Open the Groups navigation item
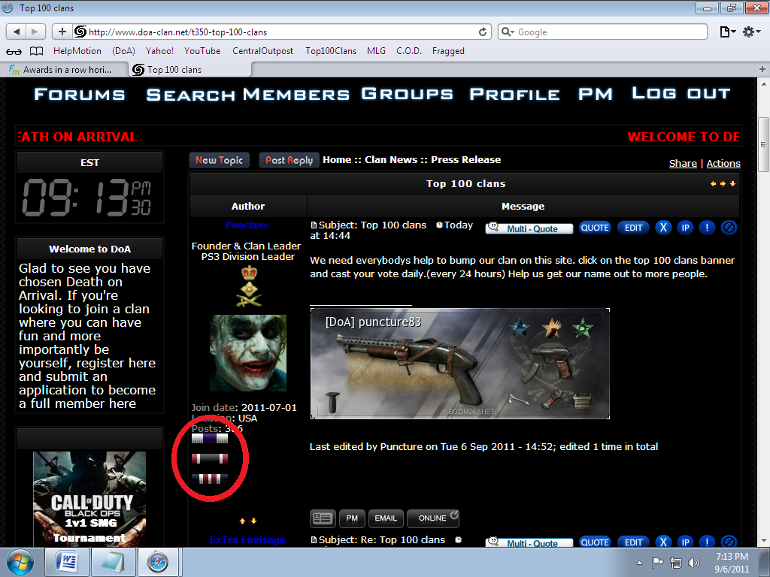 pos(407,93)
